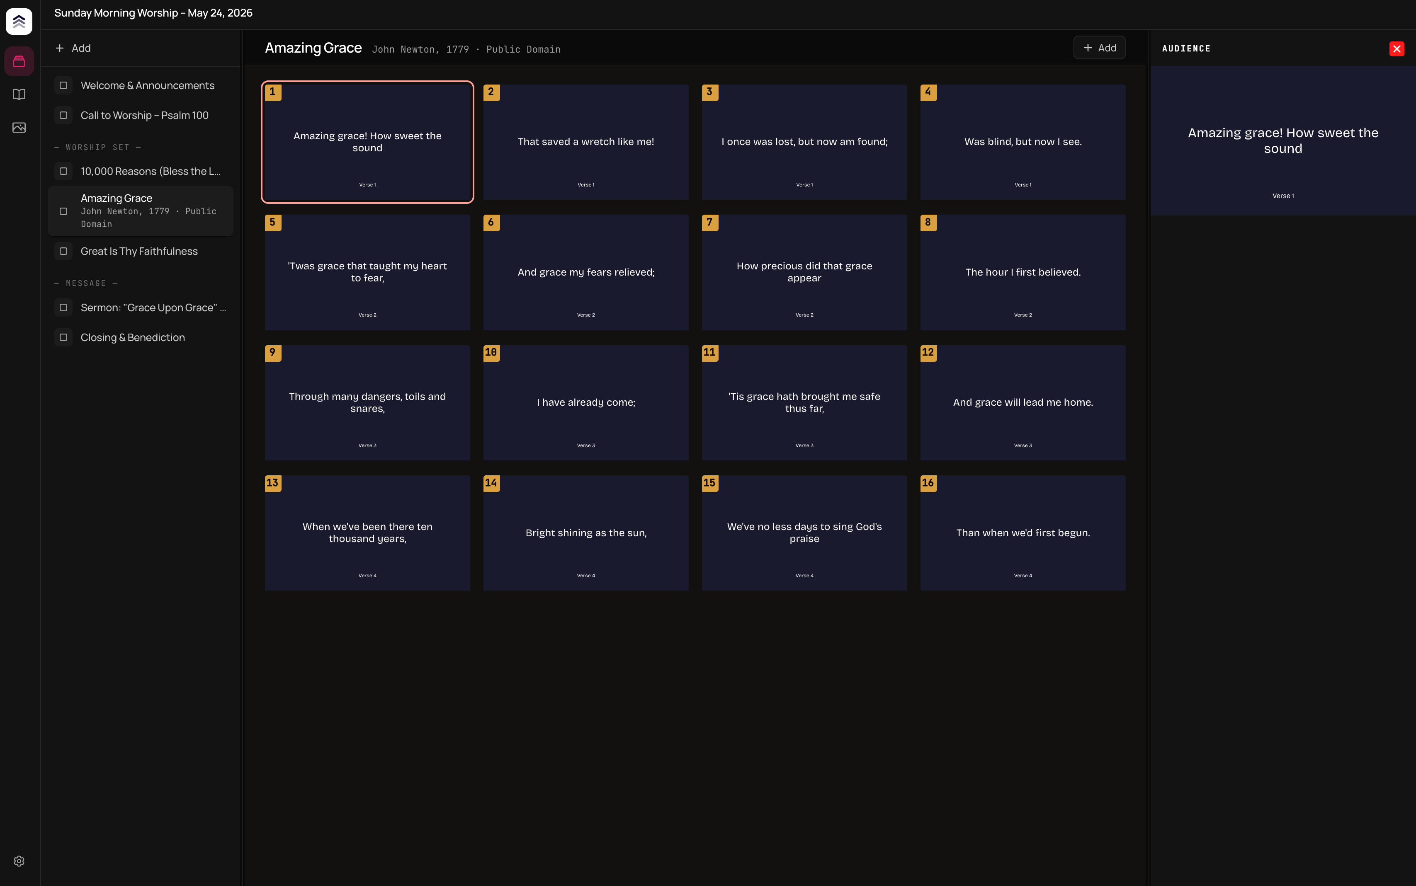Close the Audience preview panel
Image resolution: width=1416 pixels, height=886 pixels.
click(1397, 48)
